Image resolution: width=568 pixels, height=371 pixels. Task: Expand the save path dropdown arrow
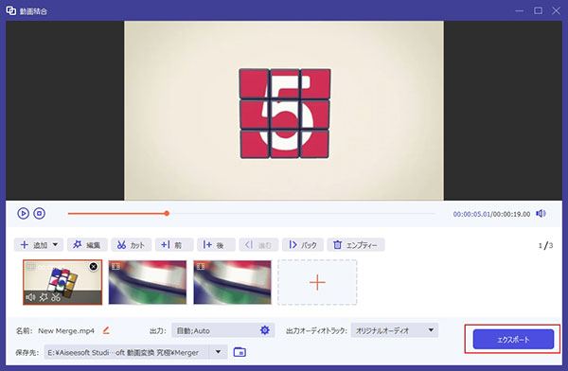(x=218, y=352)
